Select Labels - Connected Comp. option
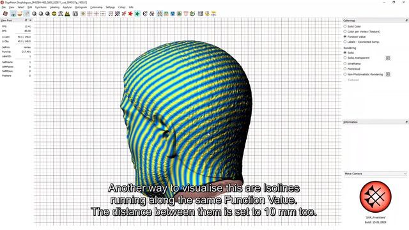This screenshot has width=409, height=230. 345,42
